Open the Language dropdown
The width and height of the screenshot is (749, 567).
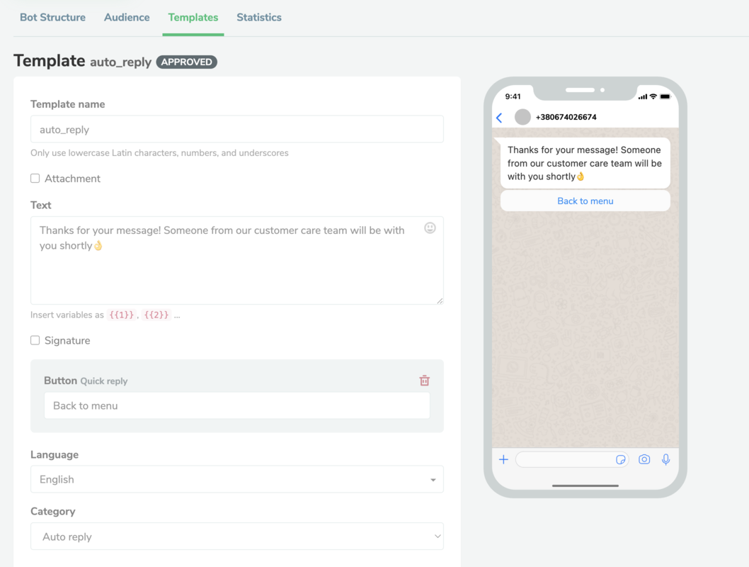[x=236, y=480]
